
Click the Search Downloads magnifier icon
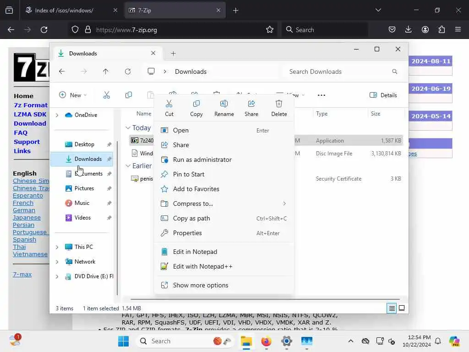pyautogui.click(x=394, y=71)
